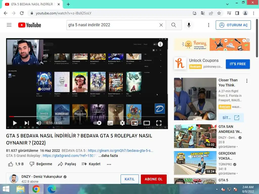Screen dimensions: 259x194
Task: Switch to miniplayer mode
Action: pyautogui.click(x=135, y=123)
